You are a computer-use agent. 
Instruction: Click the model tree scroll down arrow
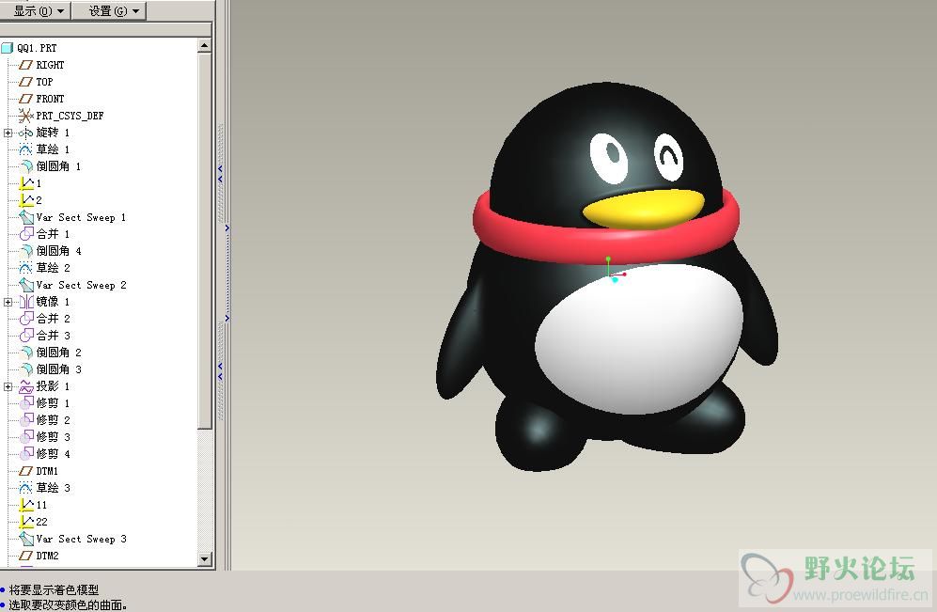(x=204, y=559)
